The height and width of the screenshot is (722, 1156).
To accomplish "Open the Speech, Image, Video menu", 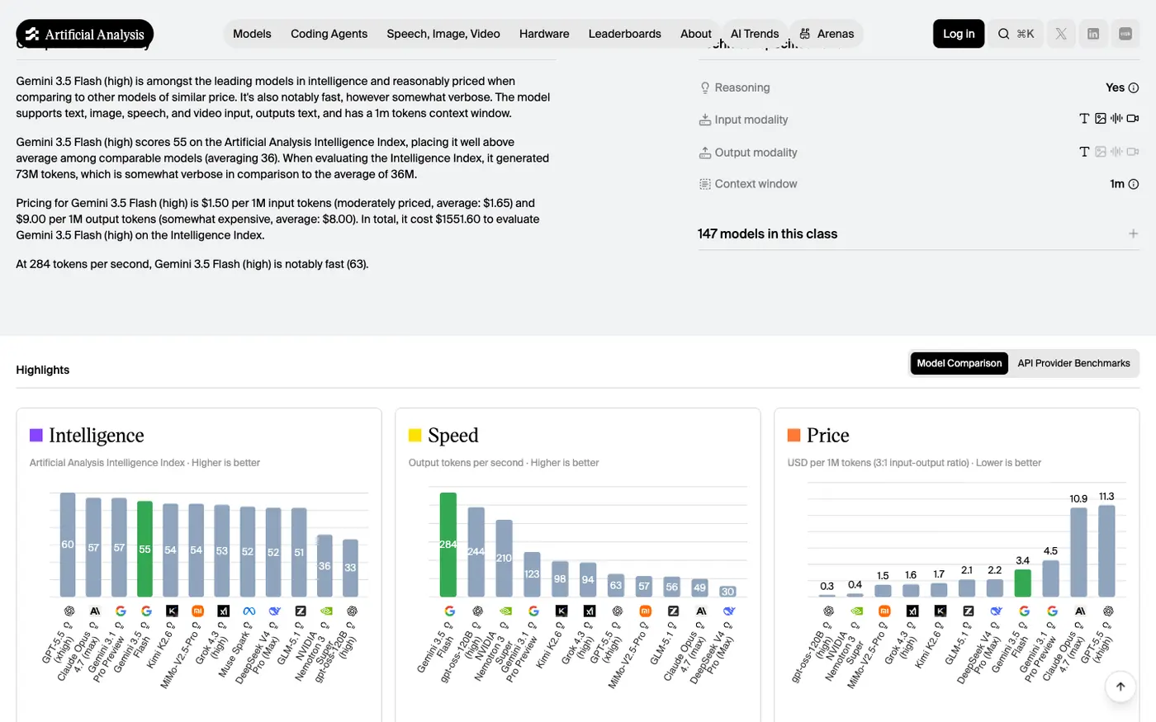I will coord(443,34).
